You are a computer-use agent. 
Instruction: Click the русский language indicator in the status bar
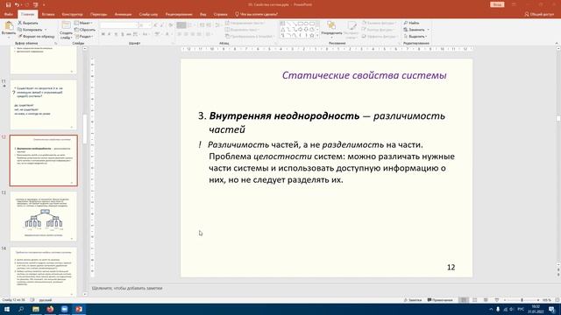coord(46,300)
